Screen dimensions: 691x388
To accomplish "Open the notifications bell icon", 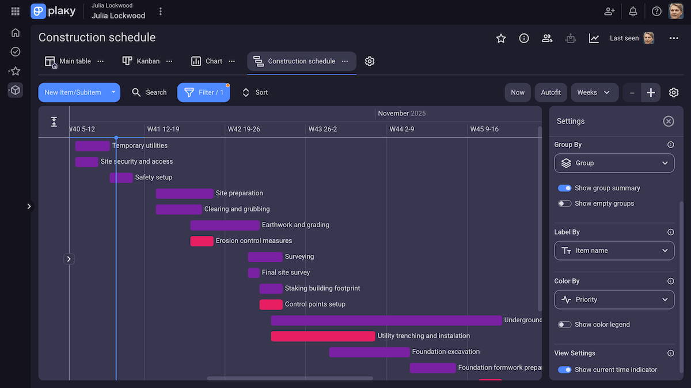I will 633,11.
